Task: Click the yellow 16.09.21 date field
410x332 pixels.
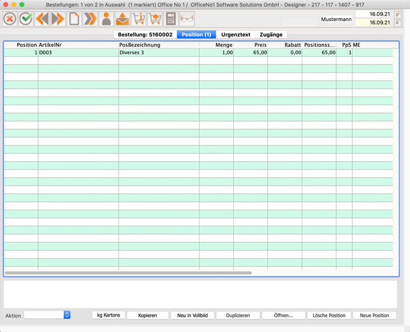Action: 374,22
